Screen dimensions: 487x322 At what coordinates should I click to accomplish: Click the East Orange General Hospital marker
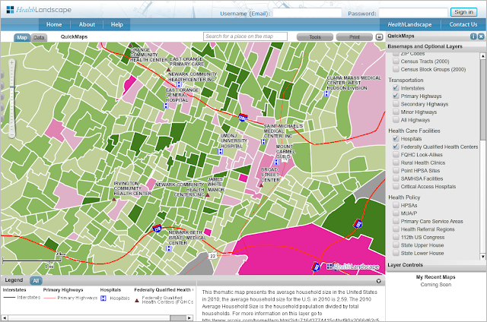pos(166,106)
